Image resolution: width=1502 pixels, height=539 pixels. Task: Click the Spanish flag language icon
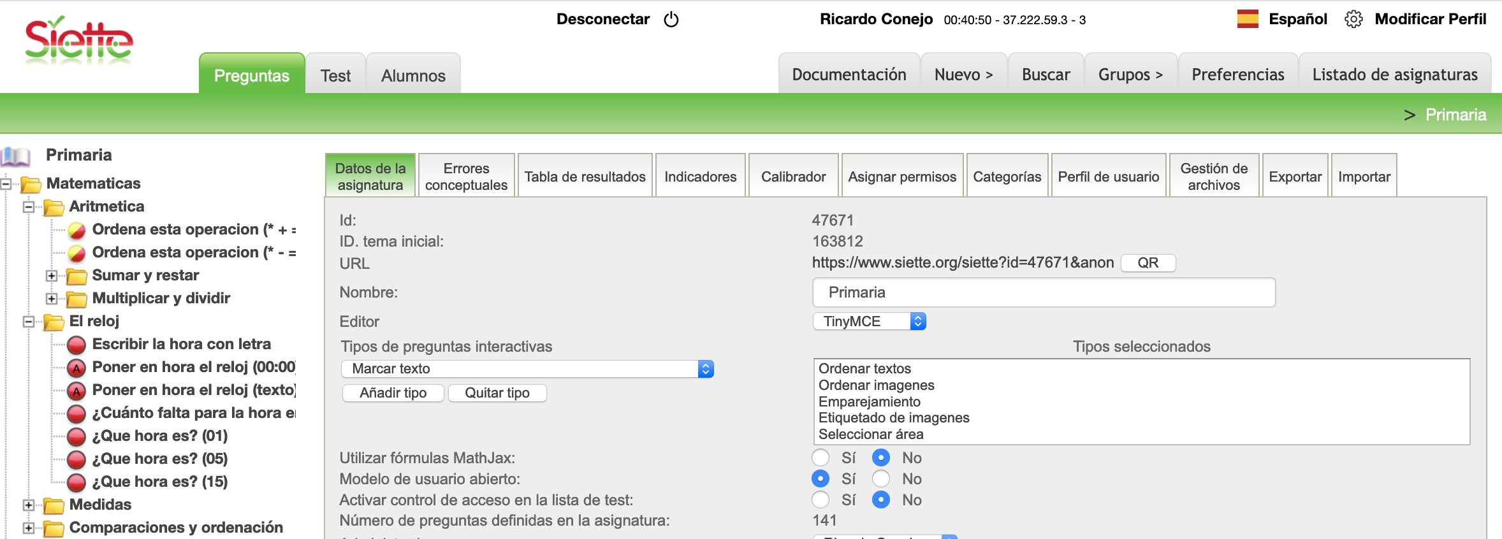point(1247,19)
